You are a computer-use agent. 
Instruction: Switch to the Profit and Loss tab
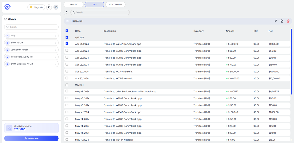(x=115, y=4)
